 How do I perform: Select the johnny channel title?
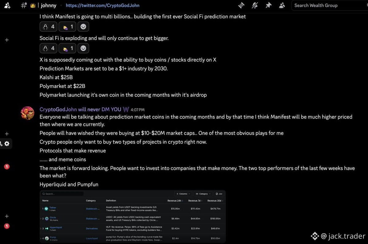point(48,6)
